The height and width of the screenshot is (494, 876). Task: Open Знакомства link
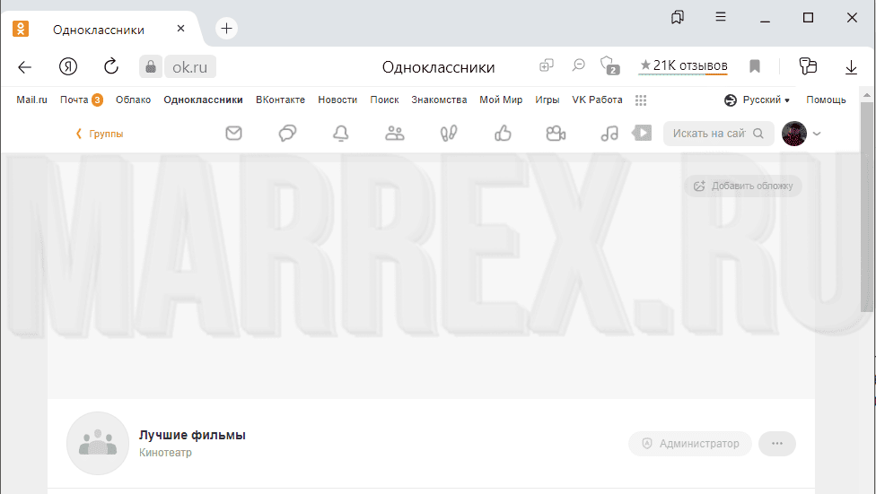439,100
